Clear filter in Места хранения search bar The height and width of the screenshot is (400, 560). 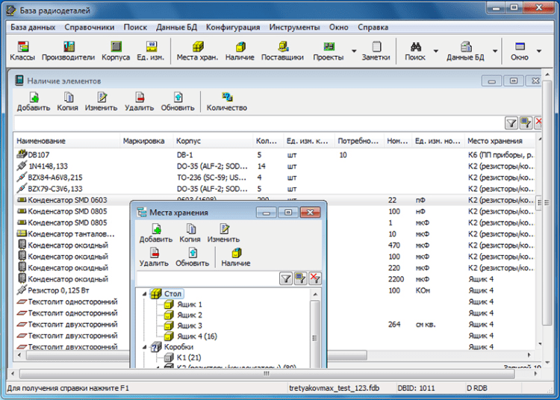point(316,278)
